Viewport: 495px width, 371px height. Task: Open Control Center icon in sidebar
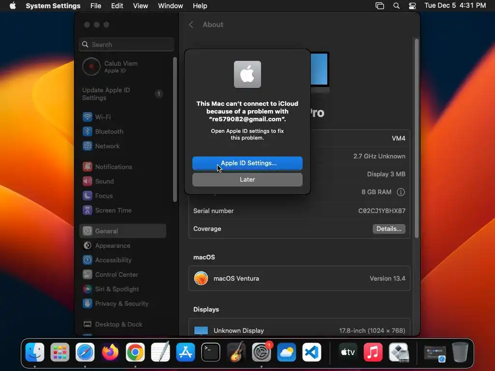(x=87, y=274)
